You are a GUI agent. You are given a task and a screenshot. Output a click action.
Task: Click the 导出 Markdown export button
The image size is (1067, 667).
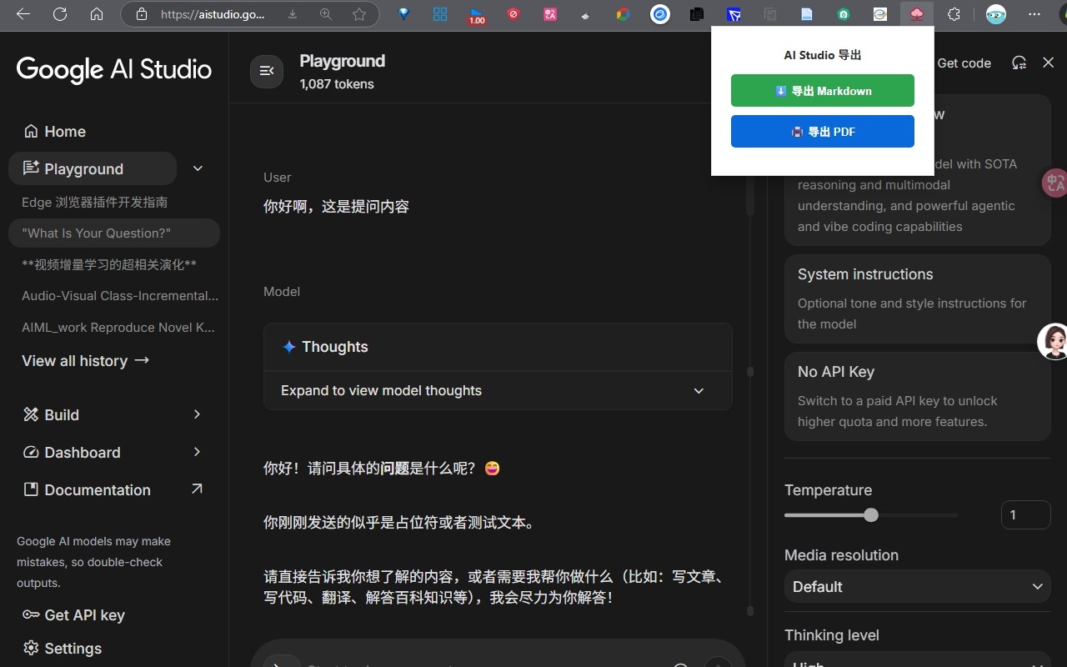pos(822,90)
